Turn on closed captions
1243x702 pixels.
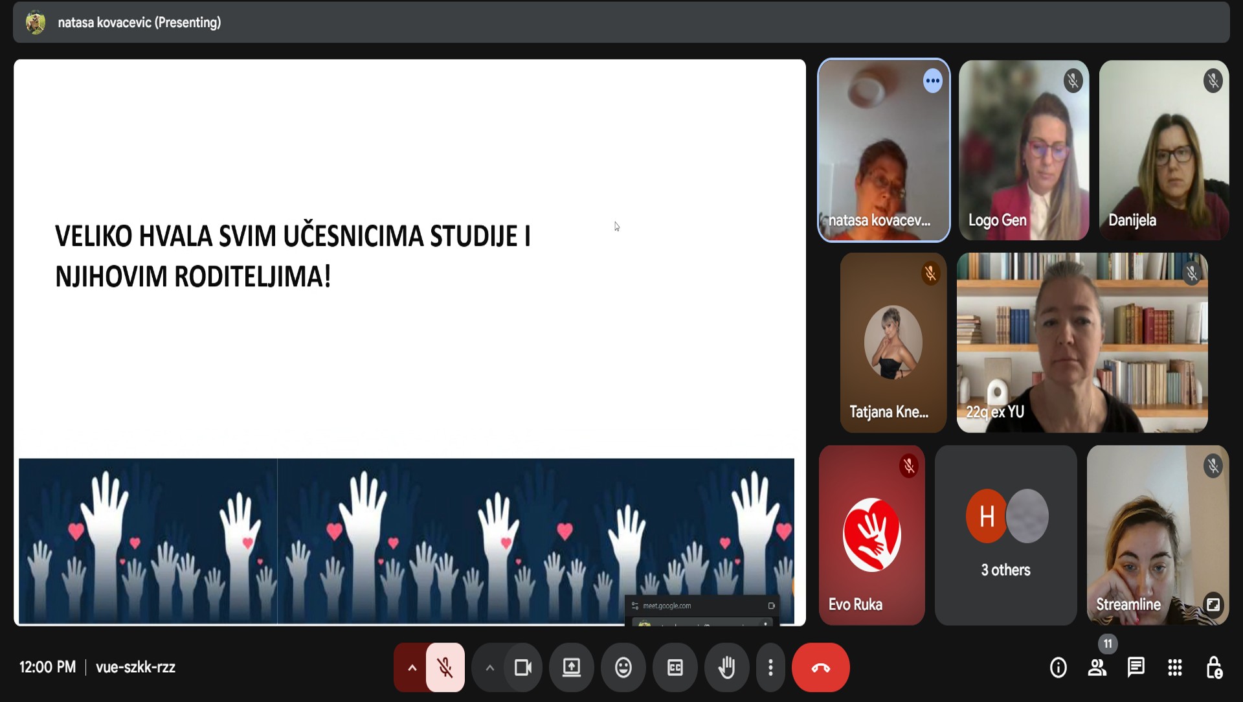tap(675, 667)
